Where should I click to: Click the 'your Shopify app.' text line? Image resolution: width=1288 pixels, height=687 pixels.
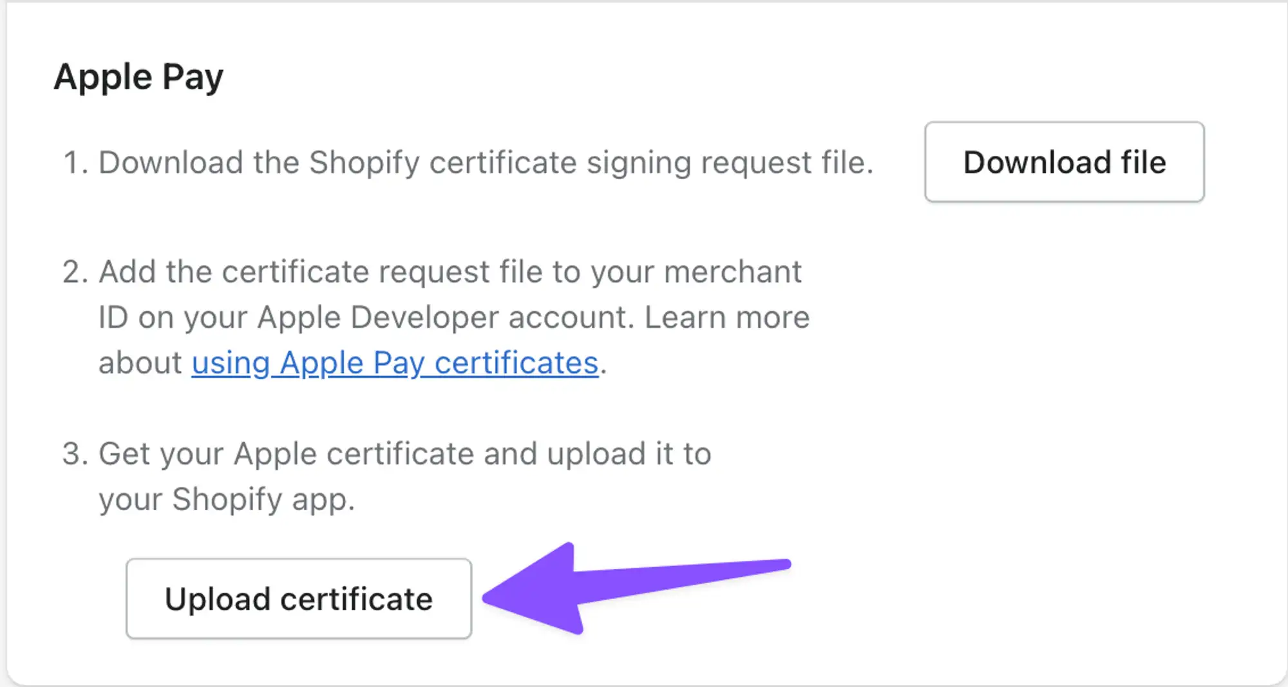pyautogui.click(x=227, y=500)
